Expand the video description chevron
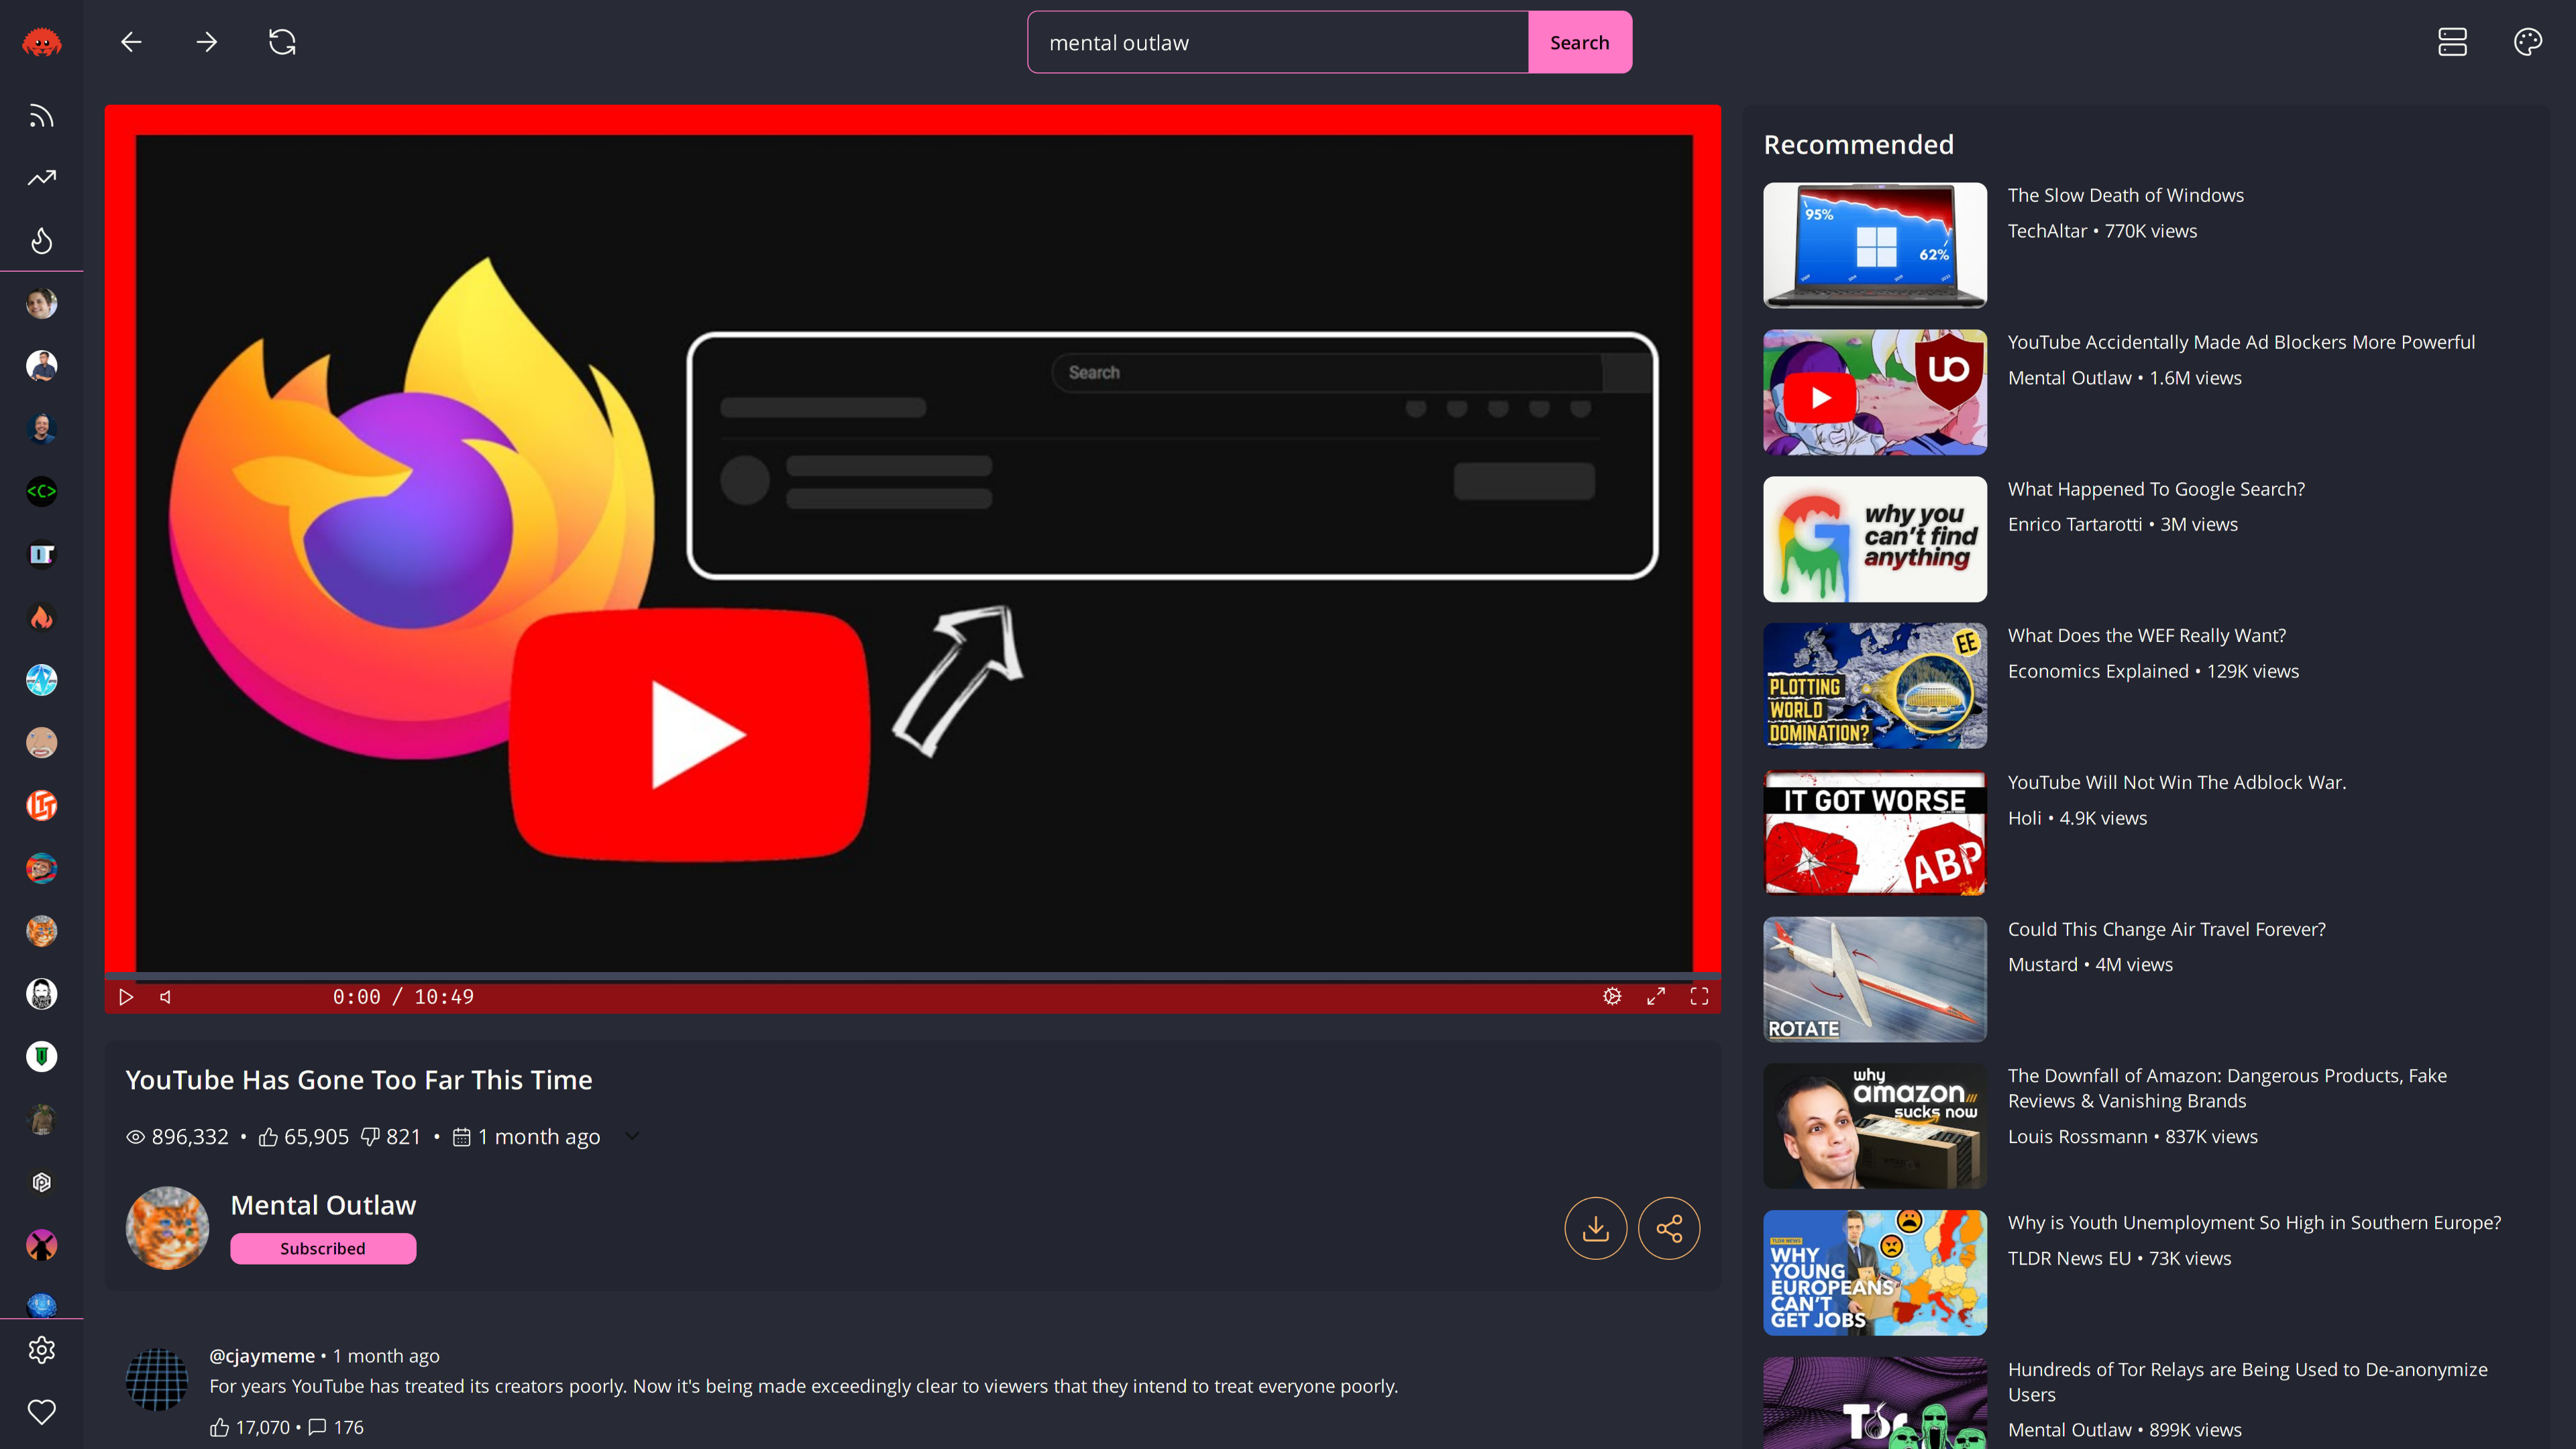This screenshot has width=2576, height=1449. [631, 1136]
